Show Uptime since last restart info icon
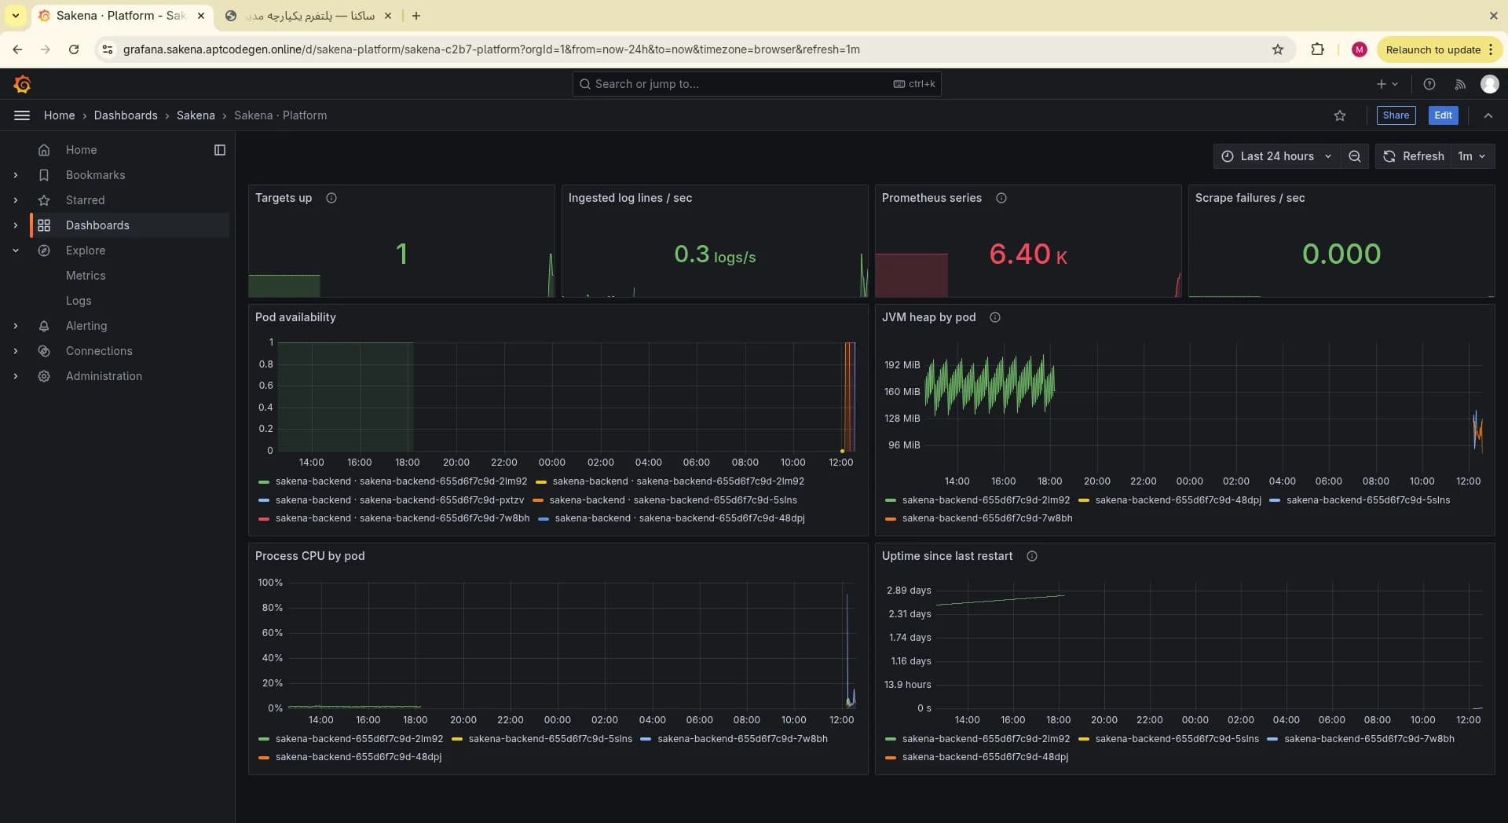1508x823 pixels. tap(1032, 556)
